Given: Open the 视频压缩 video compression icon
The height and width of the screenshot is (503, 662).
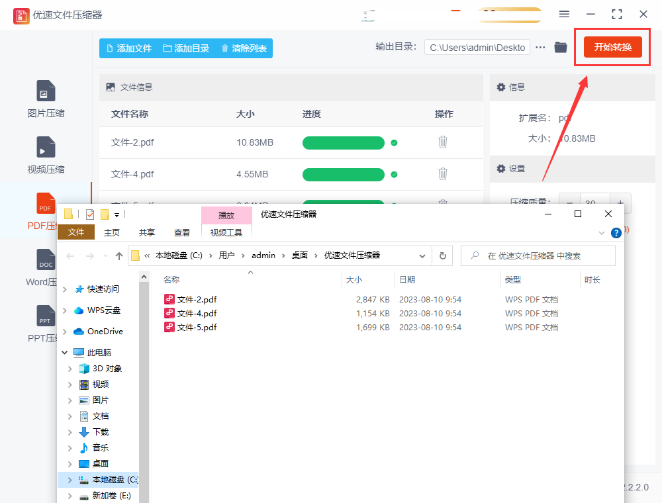Looking at the screenshot, I should click(x=46, y=147).
